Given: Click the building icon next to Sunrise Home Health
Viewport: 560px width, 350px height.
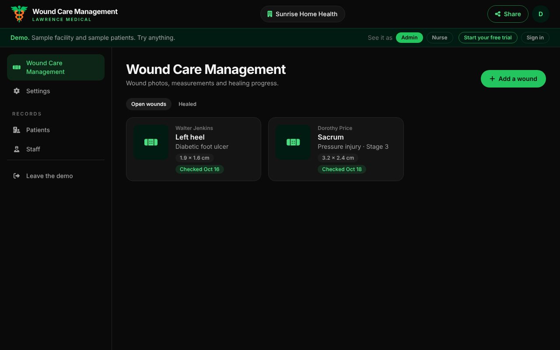Looking at the screenshot, I should [269, 14].
